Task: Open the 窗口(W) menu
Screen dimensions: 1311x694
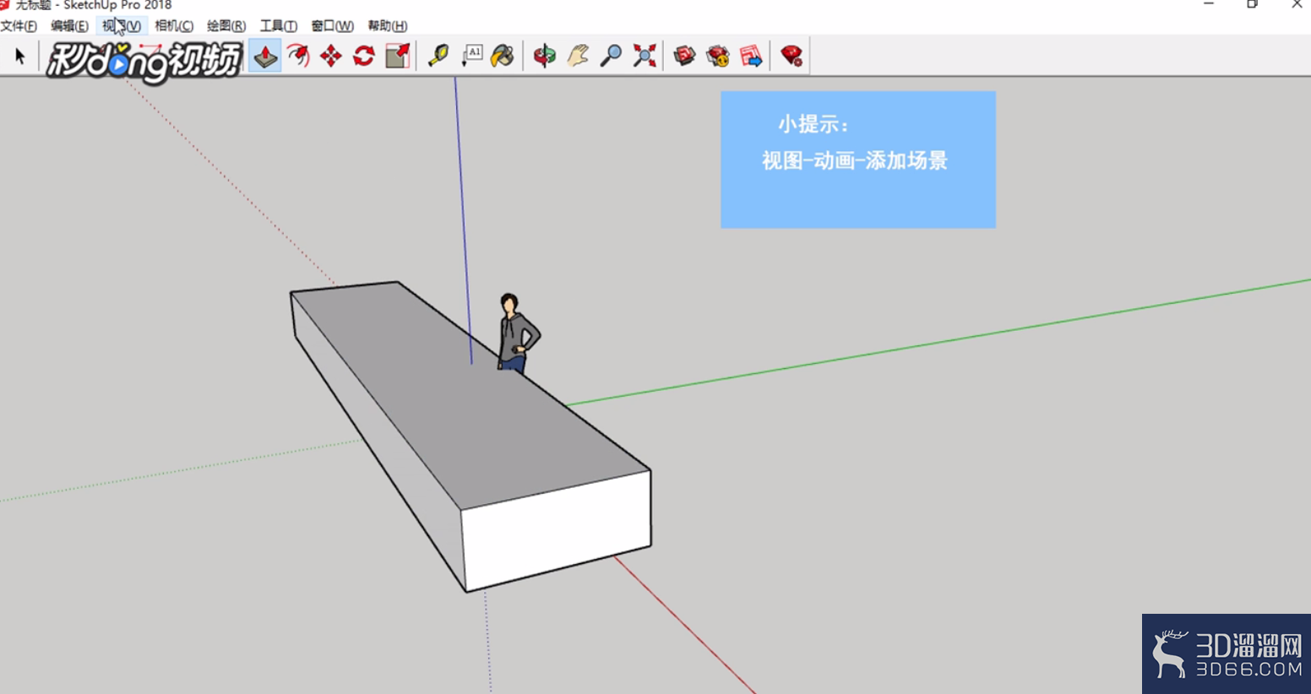Action: (x=332, y=26)
